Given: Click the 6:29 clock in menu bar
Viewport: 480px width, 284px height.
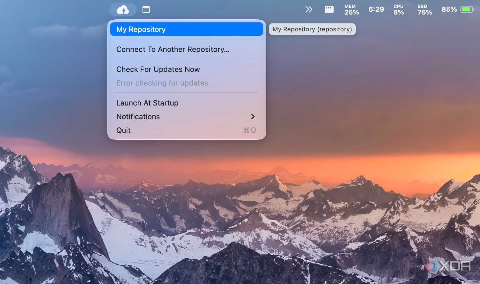Looking at the screenshot, I should click(x=376, y=9).
